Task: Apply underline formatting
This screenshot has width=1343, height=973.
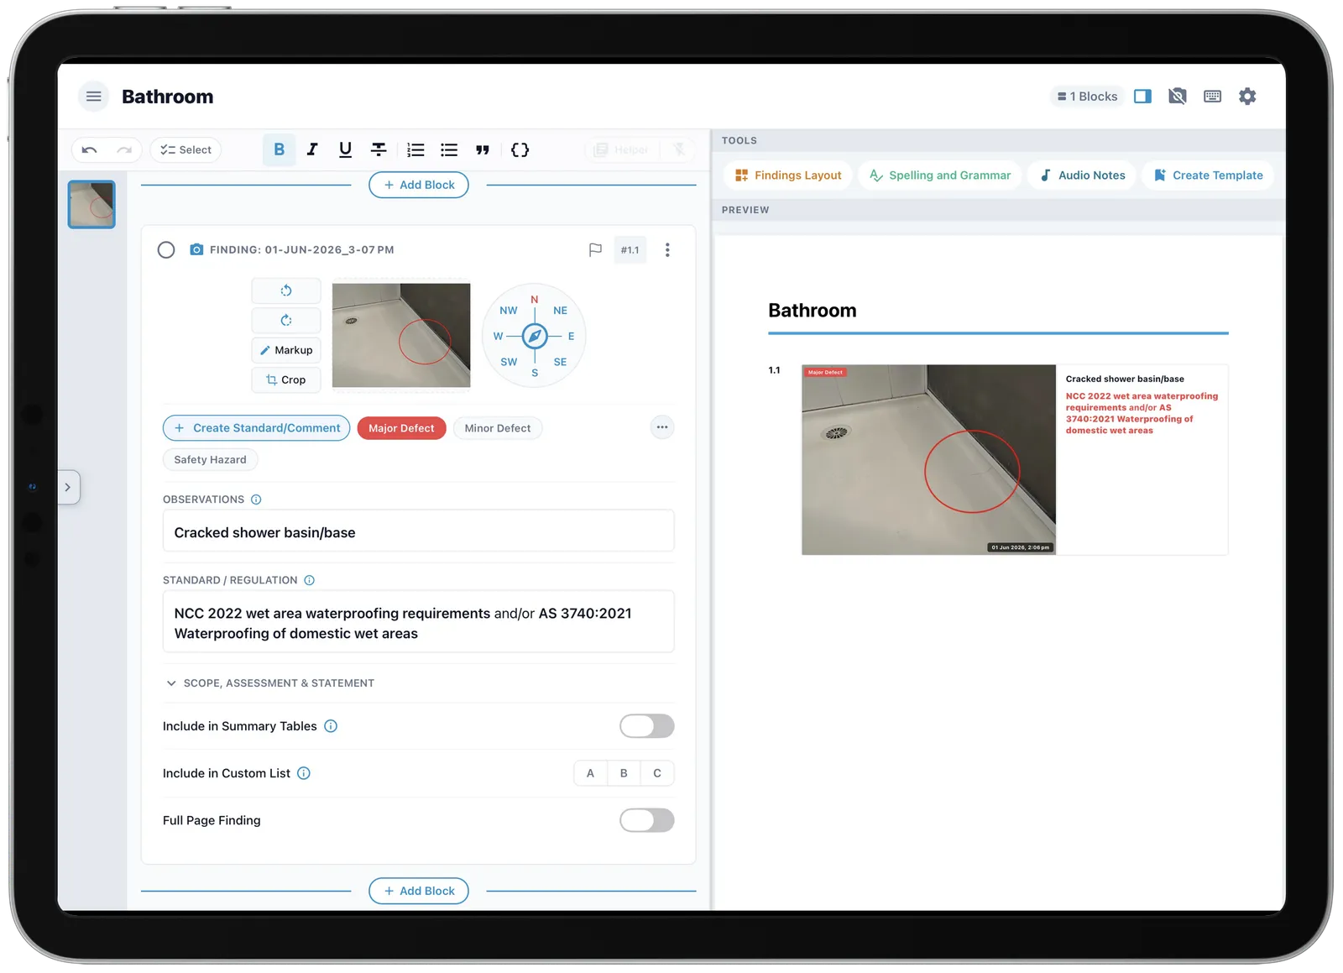Action: pyautogui.click(x=345, y=150)
